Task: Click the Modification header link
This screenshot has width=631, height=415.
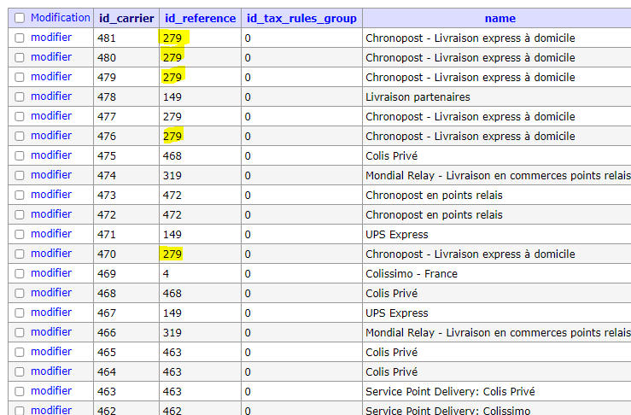Action: pyautogui.click(x=61, y=18)
